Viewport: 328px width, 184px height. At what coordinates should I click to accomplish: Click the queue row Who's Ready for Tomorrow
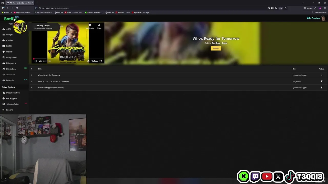point(178,75)
